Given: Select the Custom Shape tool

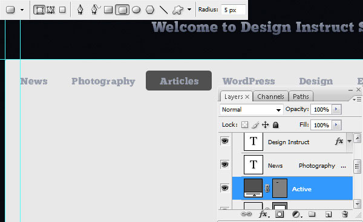Looking at the screenshot, I should [178, 10].
